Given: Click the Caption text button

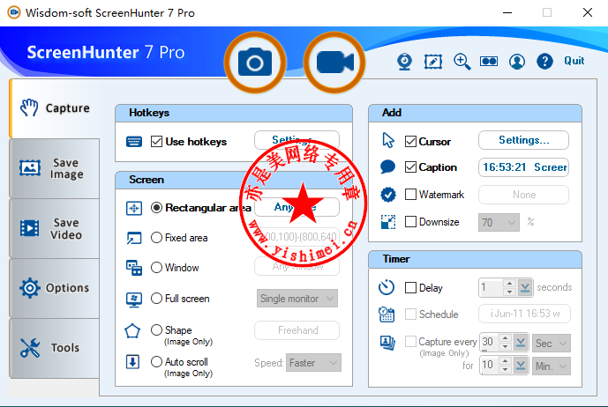Looking at the screenshot, I should [523, 167].
